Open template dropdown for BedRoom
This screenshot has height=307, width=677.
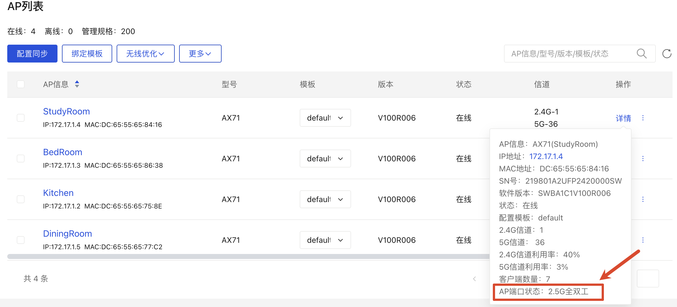click(325, 159)
